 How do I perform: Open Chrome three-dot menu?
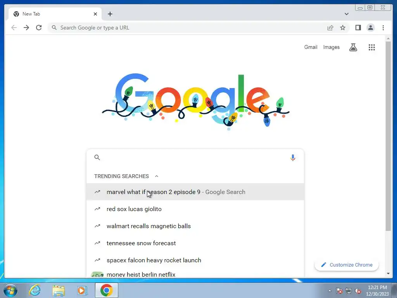pyautogui.click(x=383, y=28)
